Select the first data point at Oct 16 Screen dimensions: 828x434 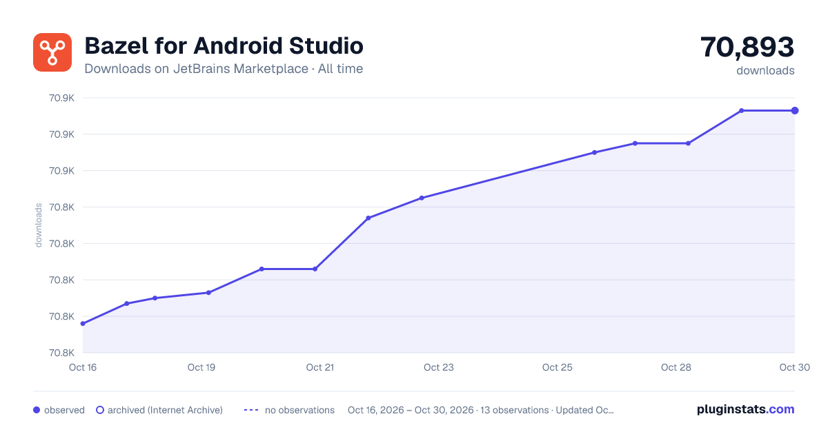tap(83, 323)
